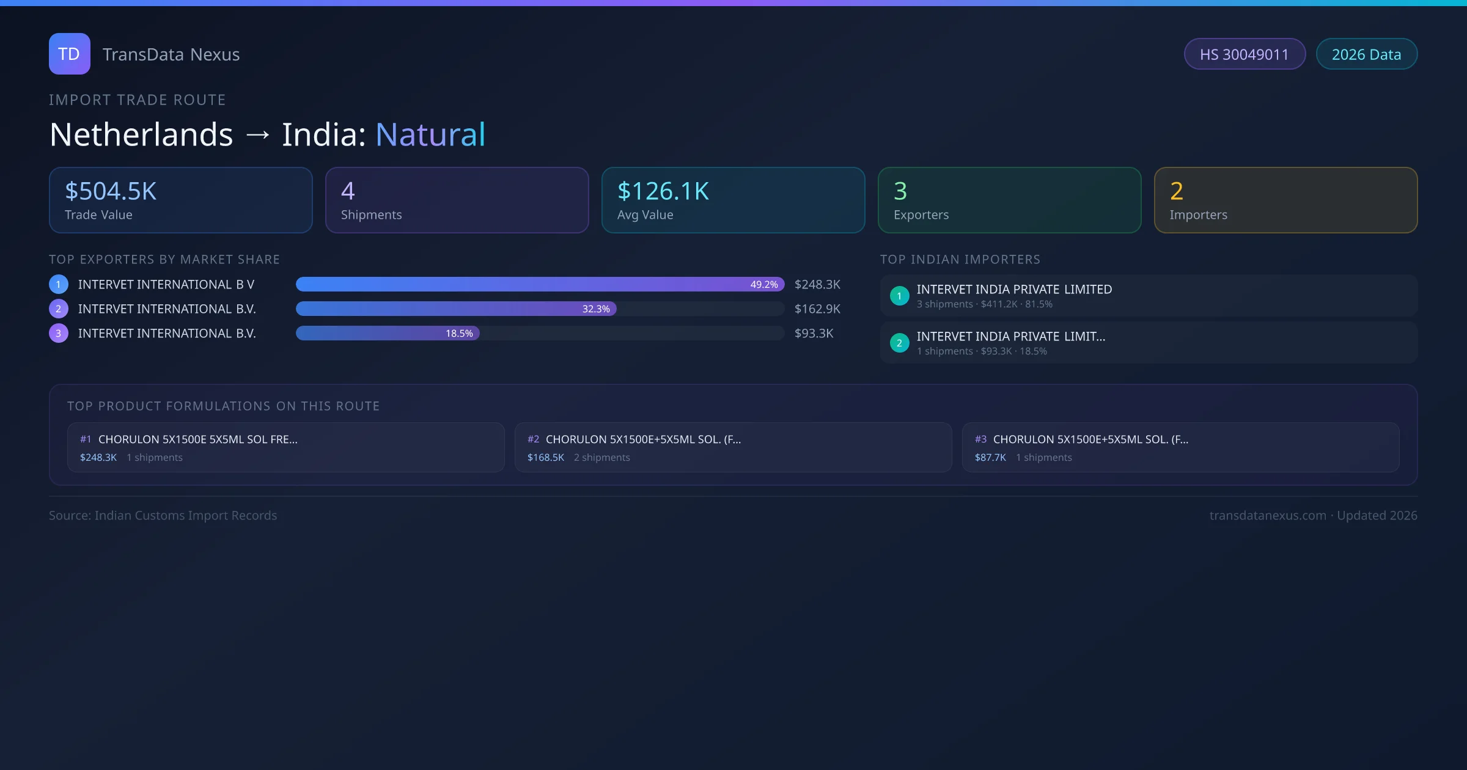Open the $504.5K Trade Value card

[180, 200]
